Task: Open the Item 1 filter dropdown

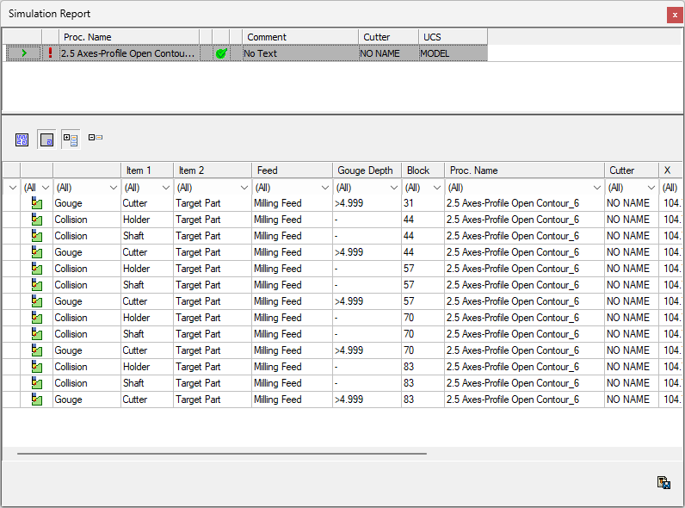Action: [x=165, y=188]
